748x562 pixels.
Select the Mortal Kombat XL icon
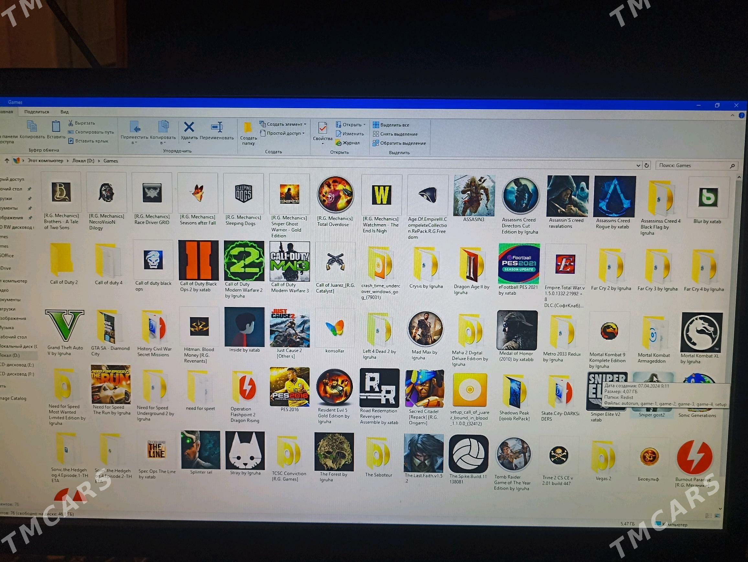[x=701, y=332]
